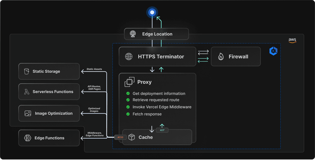Click the glowing blue origin dot at top

pos(152,13)
